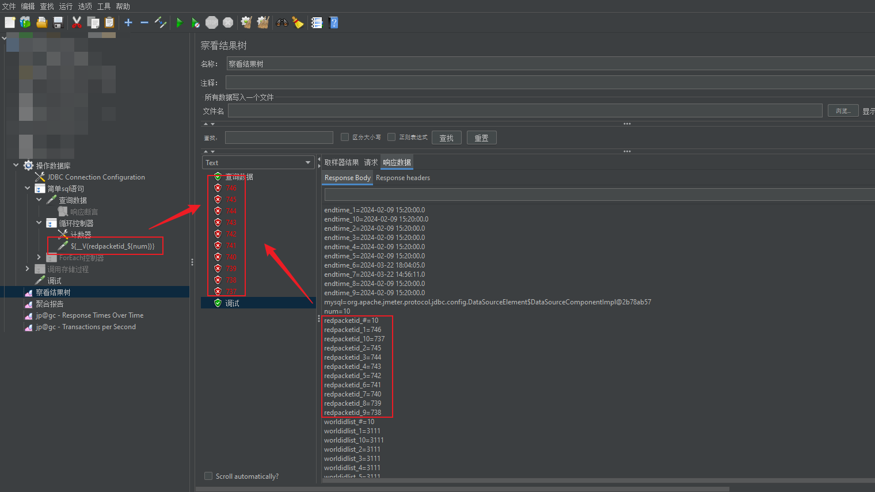Copy the selected element
Screen dimensions: 875x492
(93, 22)
